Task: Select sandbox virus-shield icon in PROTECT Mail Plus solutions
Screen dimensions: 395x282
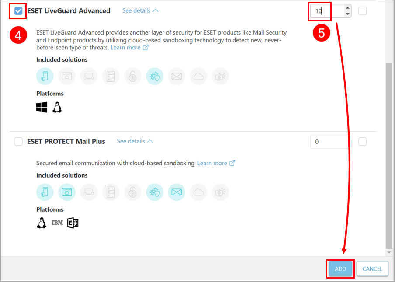Action: click(x=154, y=192)
